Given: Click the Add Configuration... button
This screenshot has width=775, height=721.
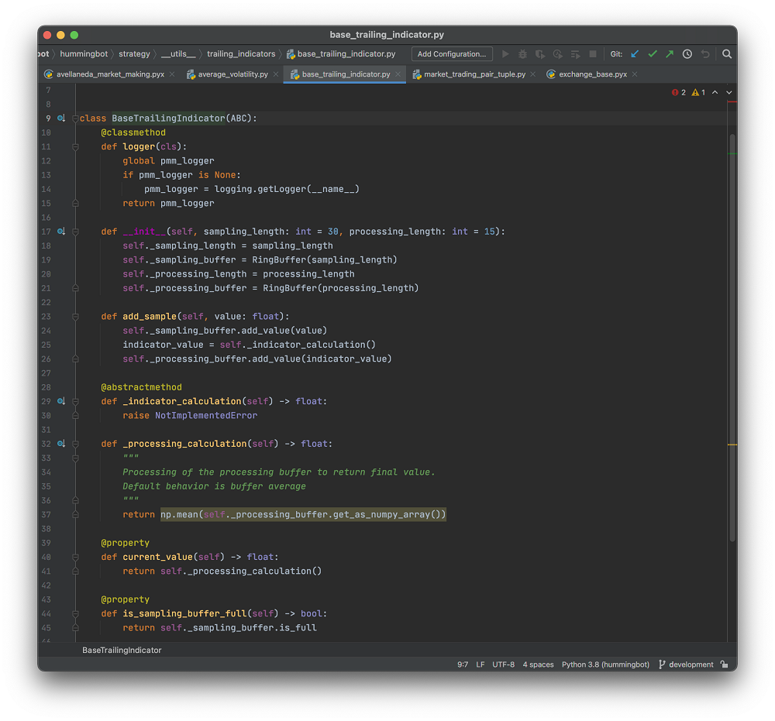Looking at the screenshot, I should (x=452, y=54).
